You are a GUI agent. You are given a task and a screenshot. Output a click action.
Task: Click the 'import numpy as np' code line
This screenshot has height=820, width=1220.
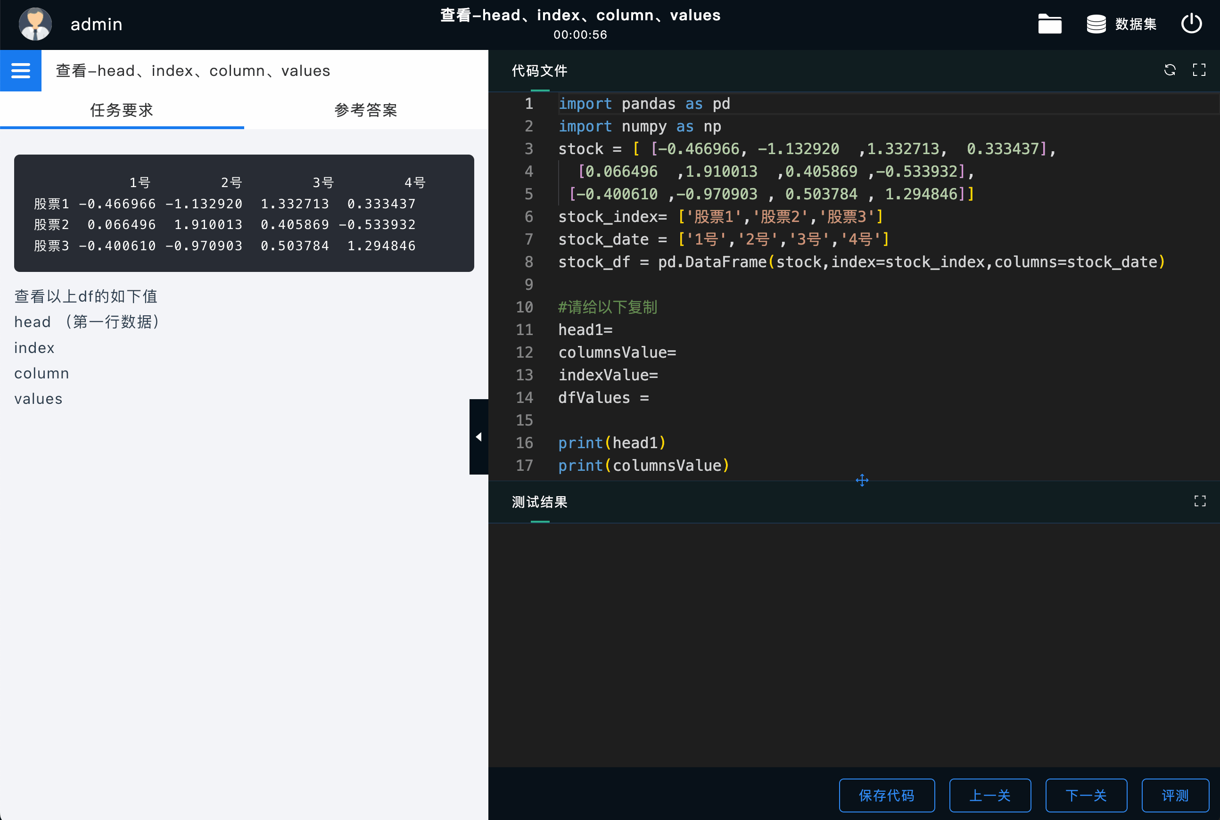(639, 126)
